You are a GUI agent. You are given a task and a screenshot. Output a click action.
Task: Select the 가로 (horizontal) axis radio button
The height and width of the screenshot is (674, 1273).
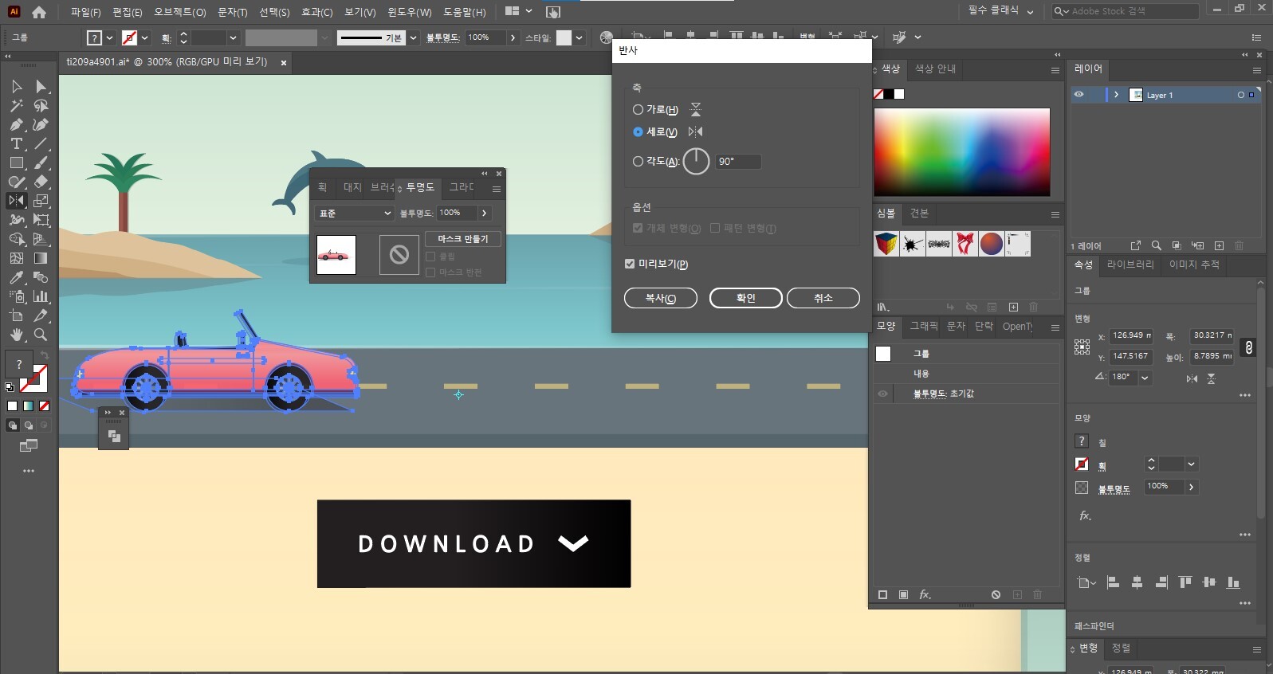(x=638, y=110)
